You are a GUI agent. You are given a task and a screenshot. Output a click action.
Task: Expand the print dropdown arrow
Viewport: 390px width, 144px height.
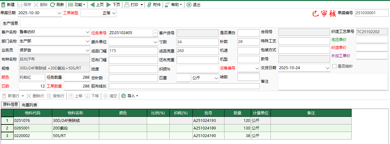141,5
